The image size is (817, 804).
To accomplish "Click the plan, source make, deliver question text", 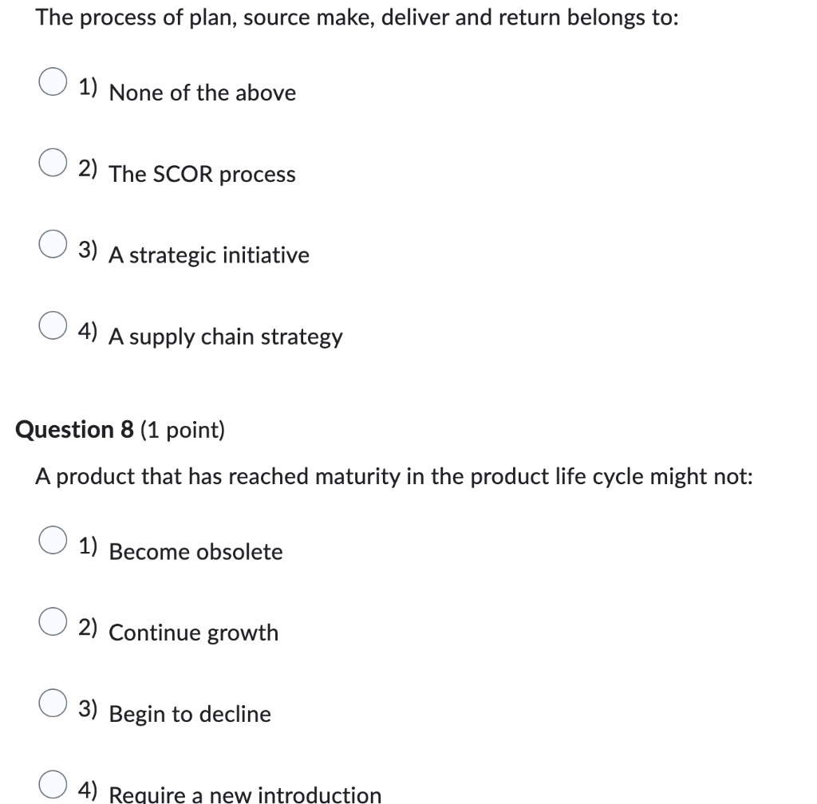I will click(x=357, y=18).
